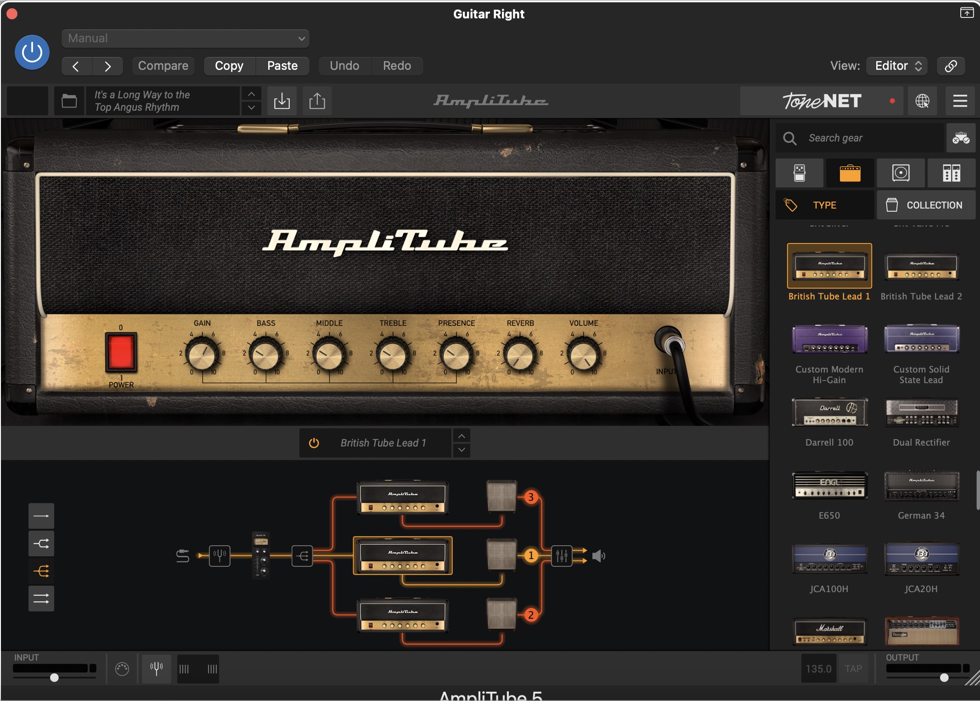Click the Paste button

(282, 66)
